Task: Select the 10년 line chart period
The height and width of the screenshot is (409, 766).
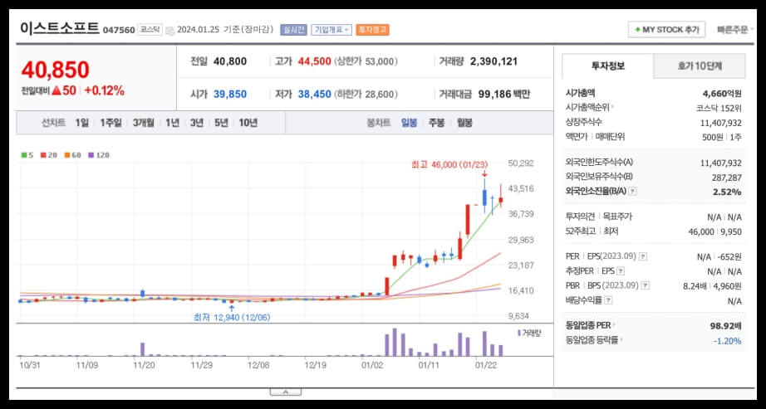Action: (x=248, y=123)
